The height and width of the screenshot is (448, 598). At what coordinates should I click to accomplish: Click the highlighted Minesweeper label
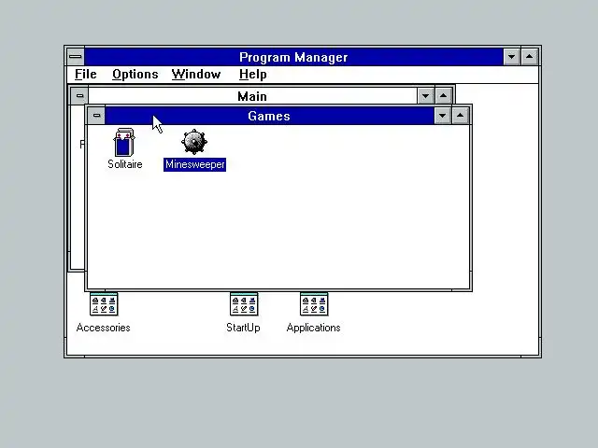195,164
